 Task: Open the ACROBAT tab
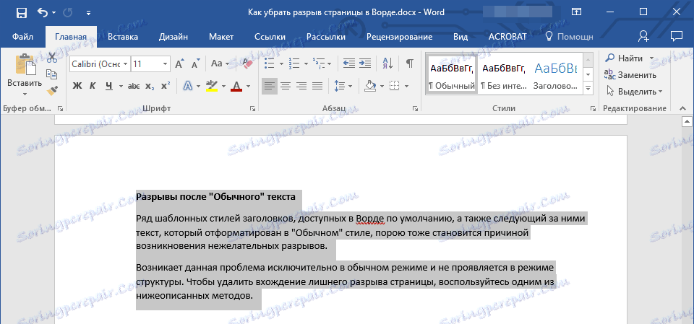(507, 37)
